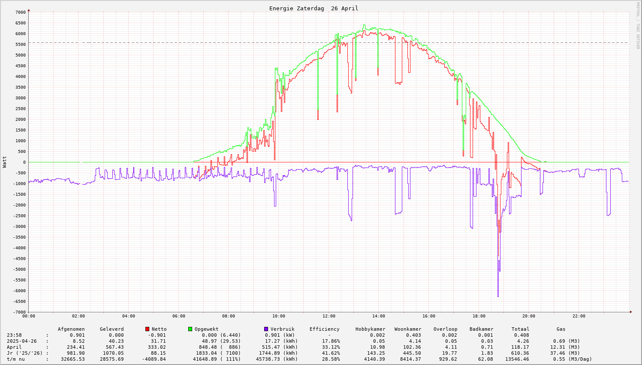Click the Watt y-axis label

coord(5,162)
